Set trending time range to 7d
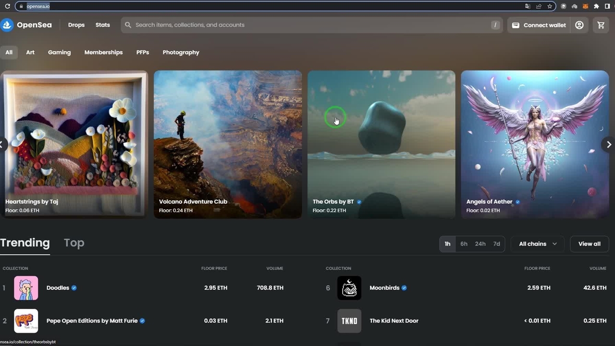Image resolution: width=615 pixels, height=346 pixels. [496, 244]
